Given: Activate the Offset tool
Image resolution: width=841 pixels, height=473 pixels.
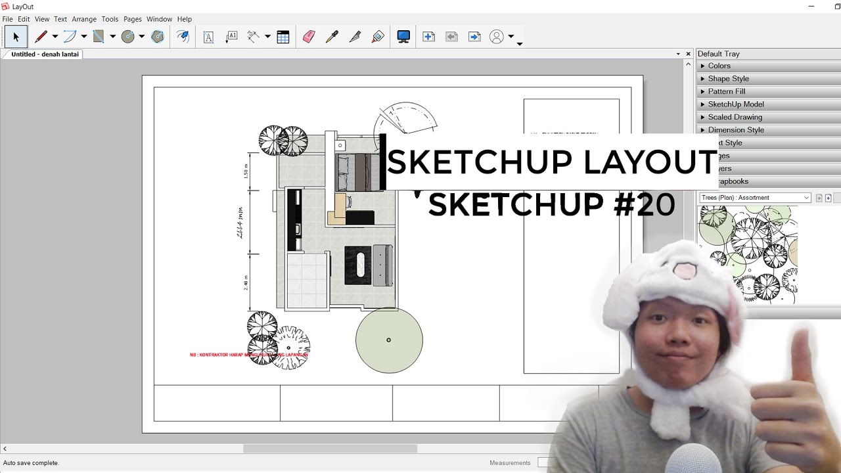Looking at the screenshot, I should (x=183, y=37).
